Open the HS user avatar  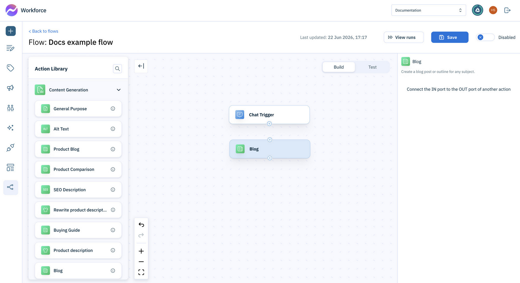(493, 10)
